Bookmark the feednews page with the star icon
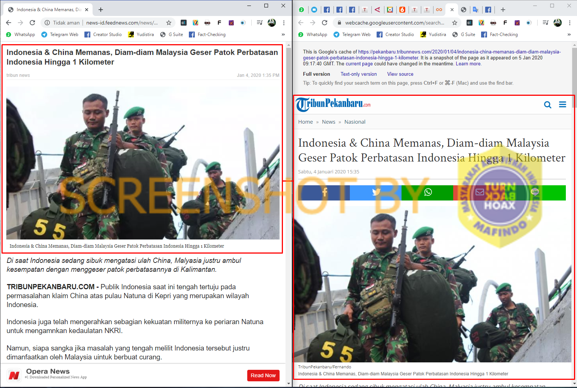The image size is (577, 388). pos(169,23)
